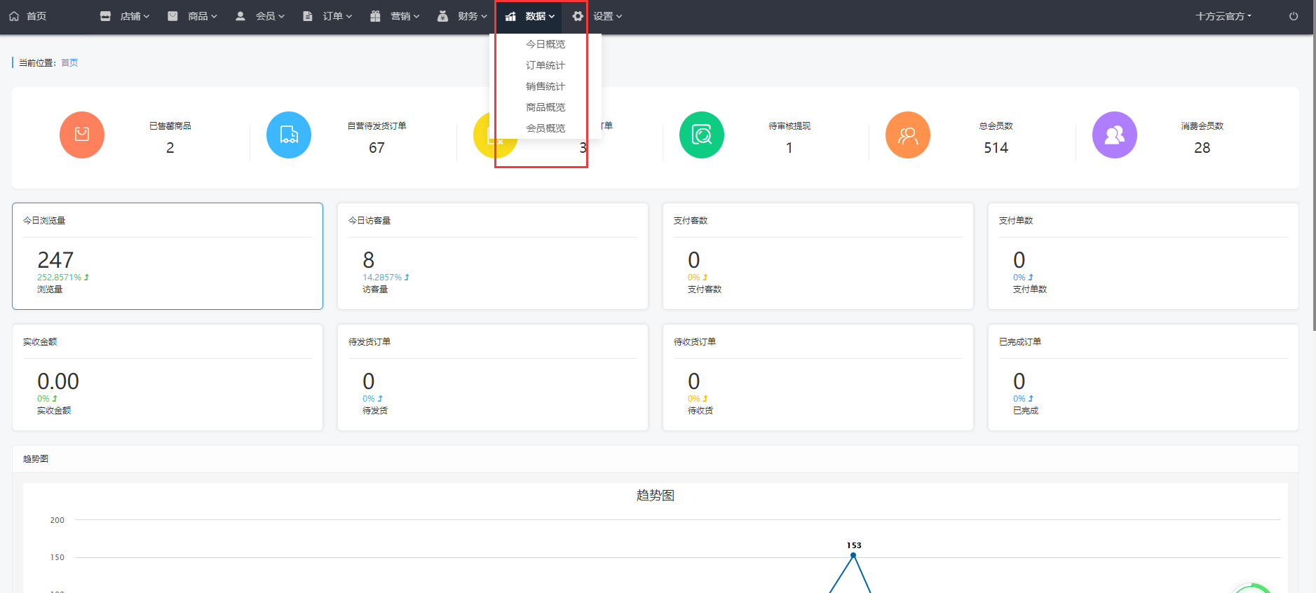Choose 商品概览 in the data menu
This screenshot has width=1316, height=593.
545,107
